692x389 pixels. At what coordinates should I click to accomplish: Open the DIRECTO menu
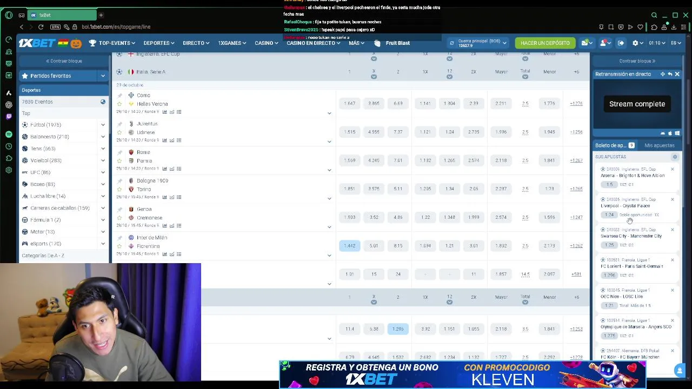point(196,43)
